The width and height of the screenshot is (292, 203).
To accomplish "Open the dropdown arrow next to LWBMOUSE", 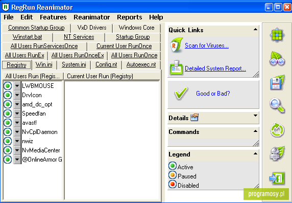I will 17,86.
